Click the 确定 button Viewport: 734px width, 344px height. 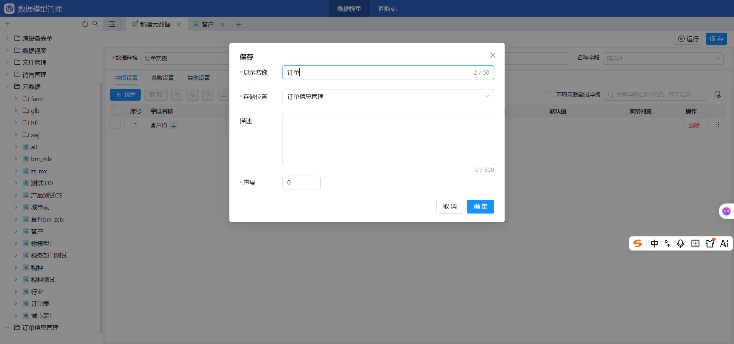click(x=481, y=207)
